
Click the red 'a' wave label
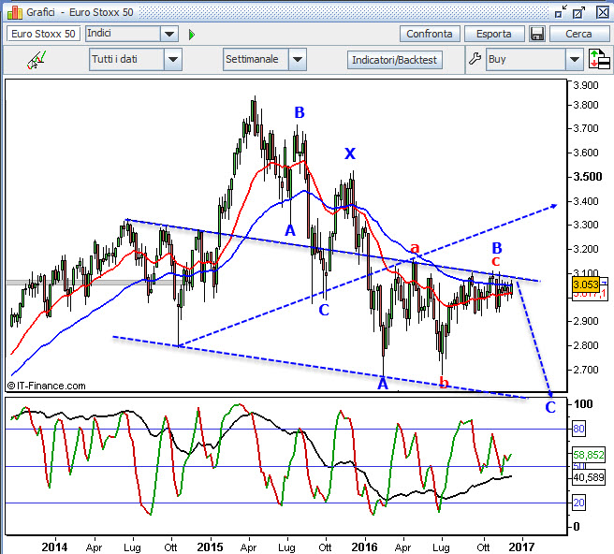tap(415, 248)
